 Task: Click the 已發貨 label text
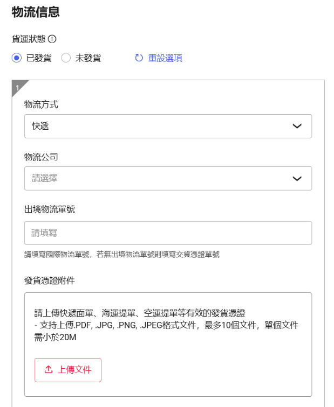click(39, 58)
